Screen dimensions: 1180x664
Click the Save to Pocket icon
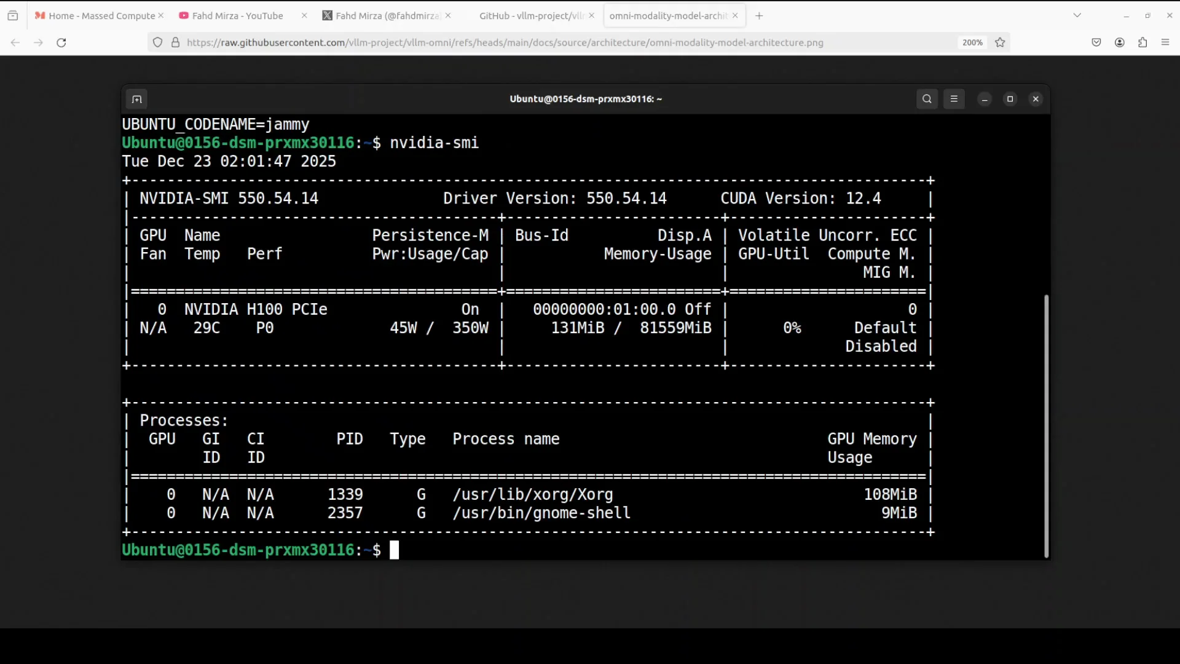click(1096, 42)
